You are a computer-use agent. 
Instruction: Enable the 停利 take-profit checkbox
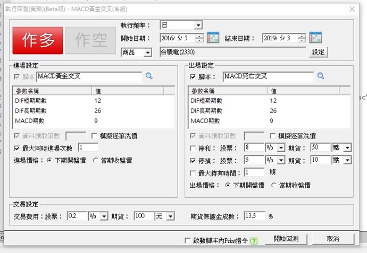pos(193,147)
